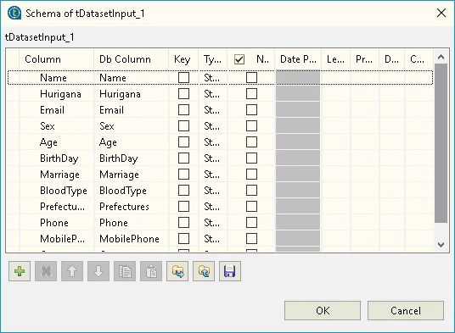Click the Talend logo in title bar
455x333 pixels.
coord(14,13)
